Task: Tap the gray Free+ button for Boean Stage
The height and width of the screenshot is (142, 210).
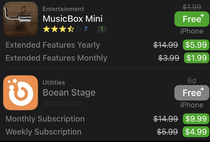Action: click(192, 92)
